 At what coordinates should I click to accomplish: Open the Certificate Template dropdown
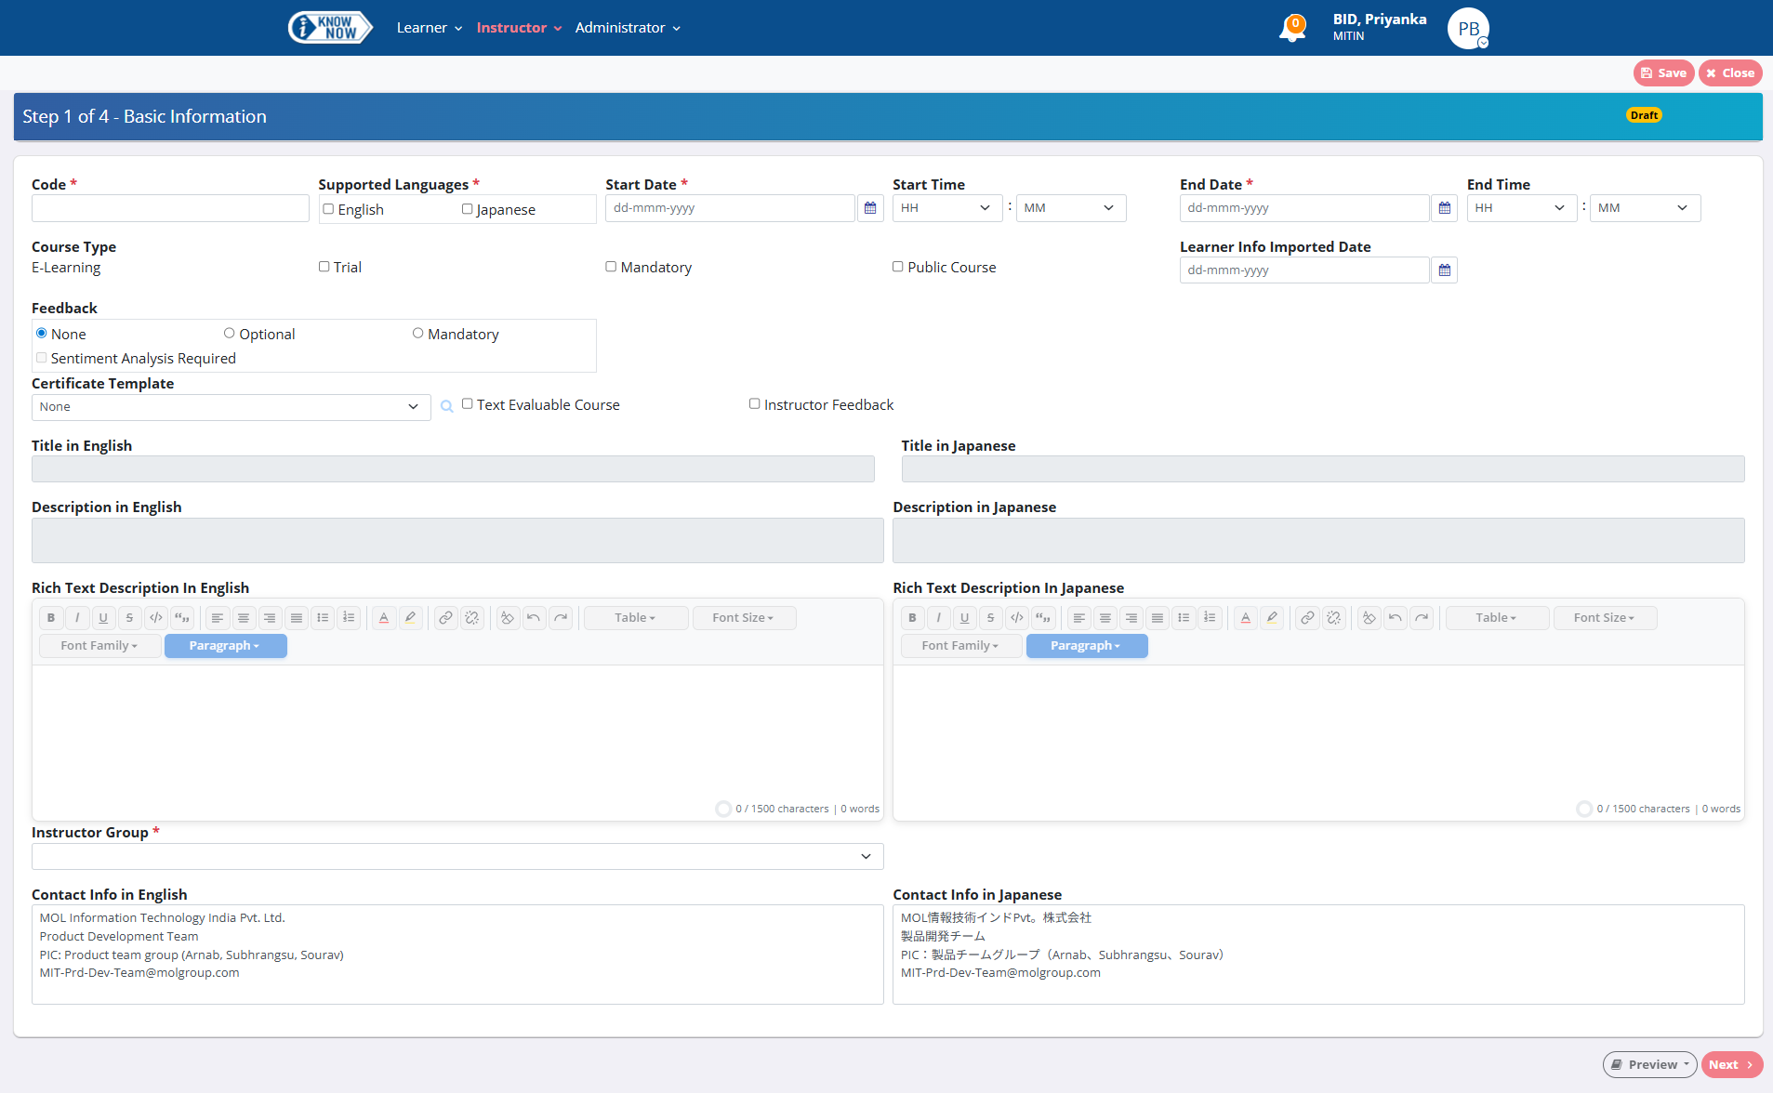[x=231, y=407]
